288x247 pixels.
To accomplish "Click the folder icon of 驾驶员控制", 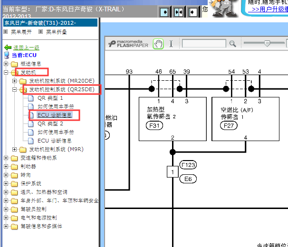I will (x=14, y=209).
